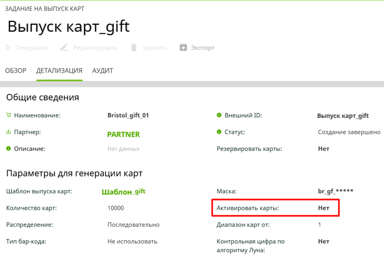
Task: Click the Generation play icon
Action: 8,48
